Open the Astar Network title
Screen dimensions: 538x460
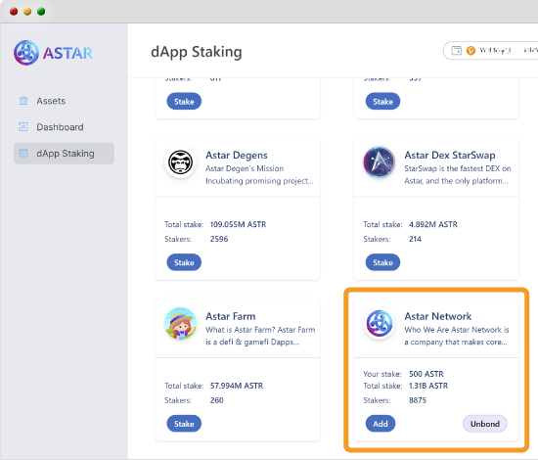[438, 316]
